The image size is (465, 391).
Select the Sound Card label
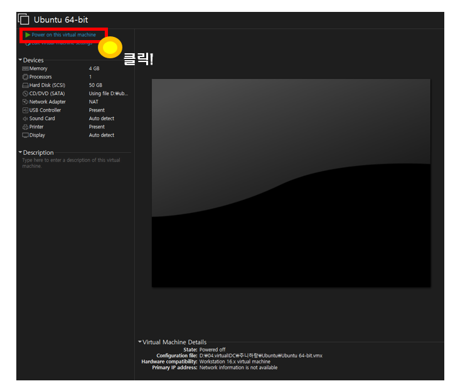42,118
